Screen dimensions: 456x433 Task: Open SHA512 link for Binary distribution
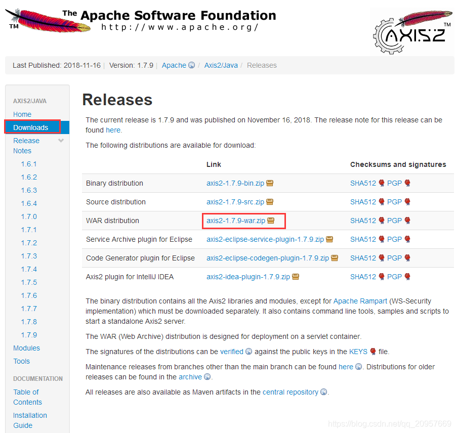click(x=363, y=184)
